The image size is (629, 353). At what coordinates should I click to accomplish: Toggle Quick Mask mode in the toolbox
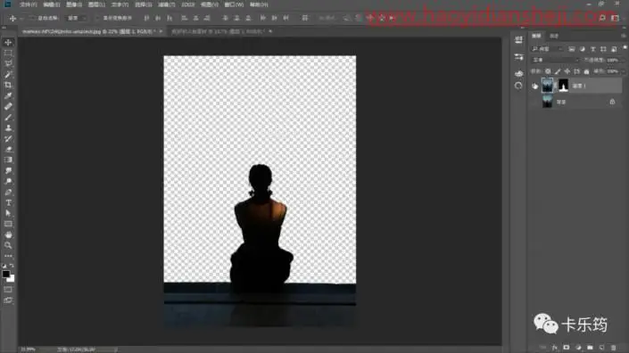point(8,290)
